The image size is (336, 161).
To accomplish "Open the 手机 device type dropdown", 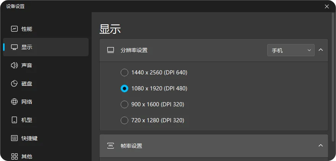I will click(x=291, y=50).
